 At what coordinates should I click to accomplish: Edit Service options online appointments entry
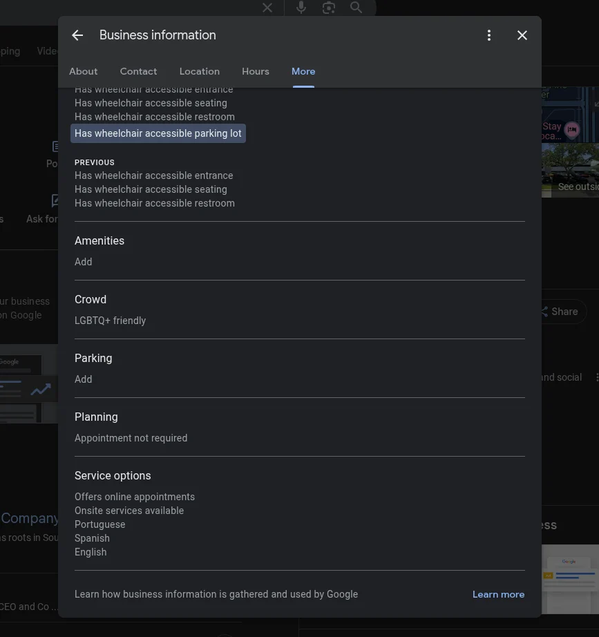(135, 497)
